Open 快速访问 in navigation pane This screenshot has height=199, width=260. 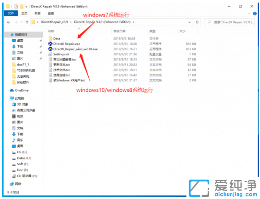point(21,34)
